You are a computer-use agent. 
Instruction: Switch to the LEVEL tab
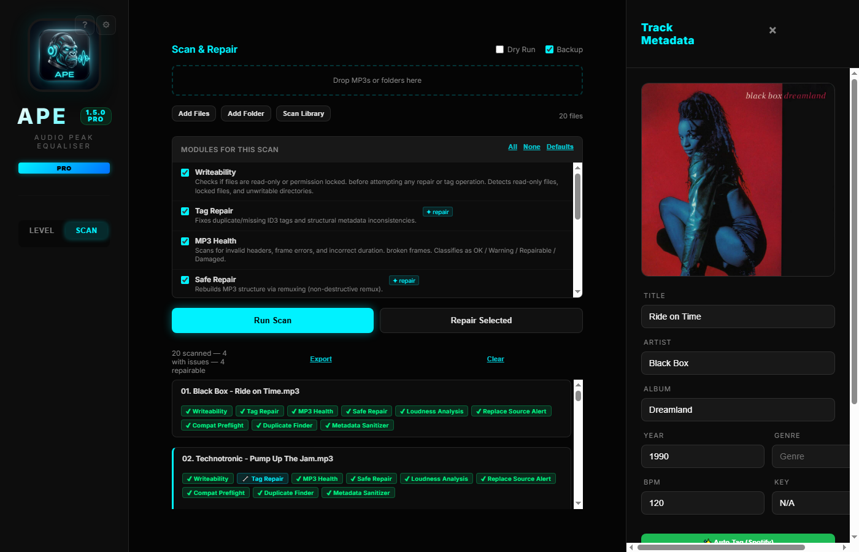click(x=42, y=231)
